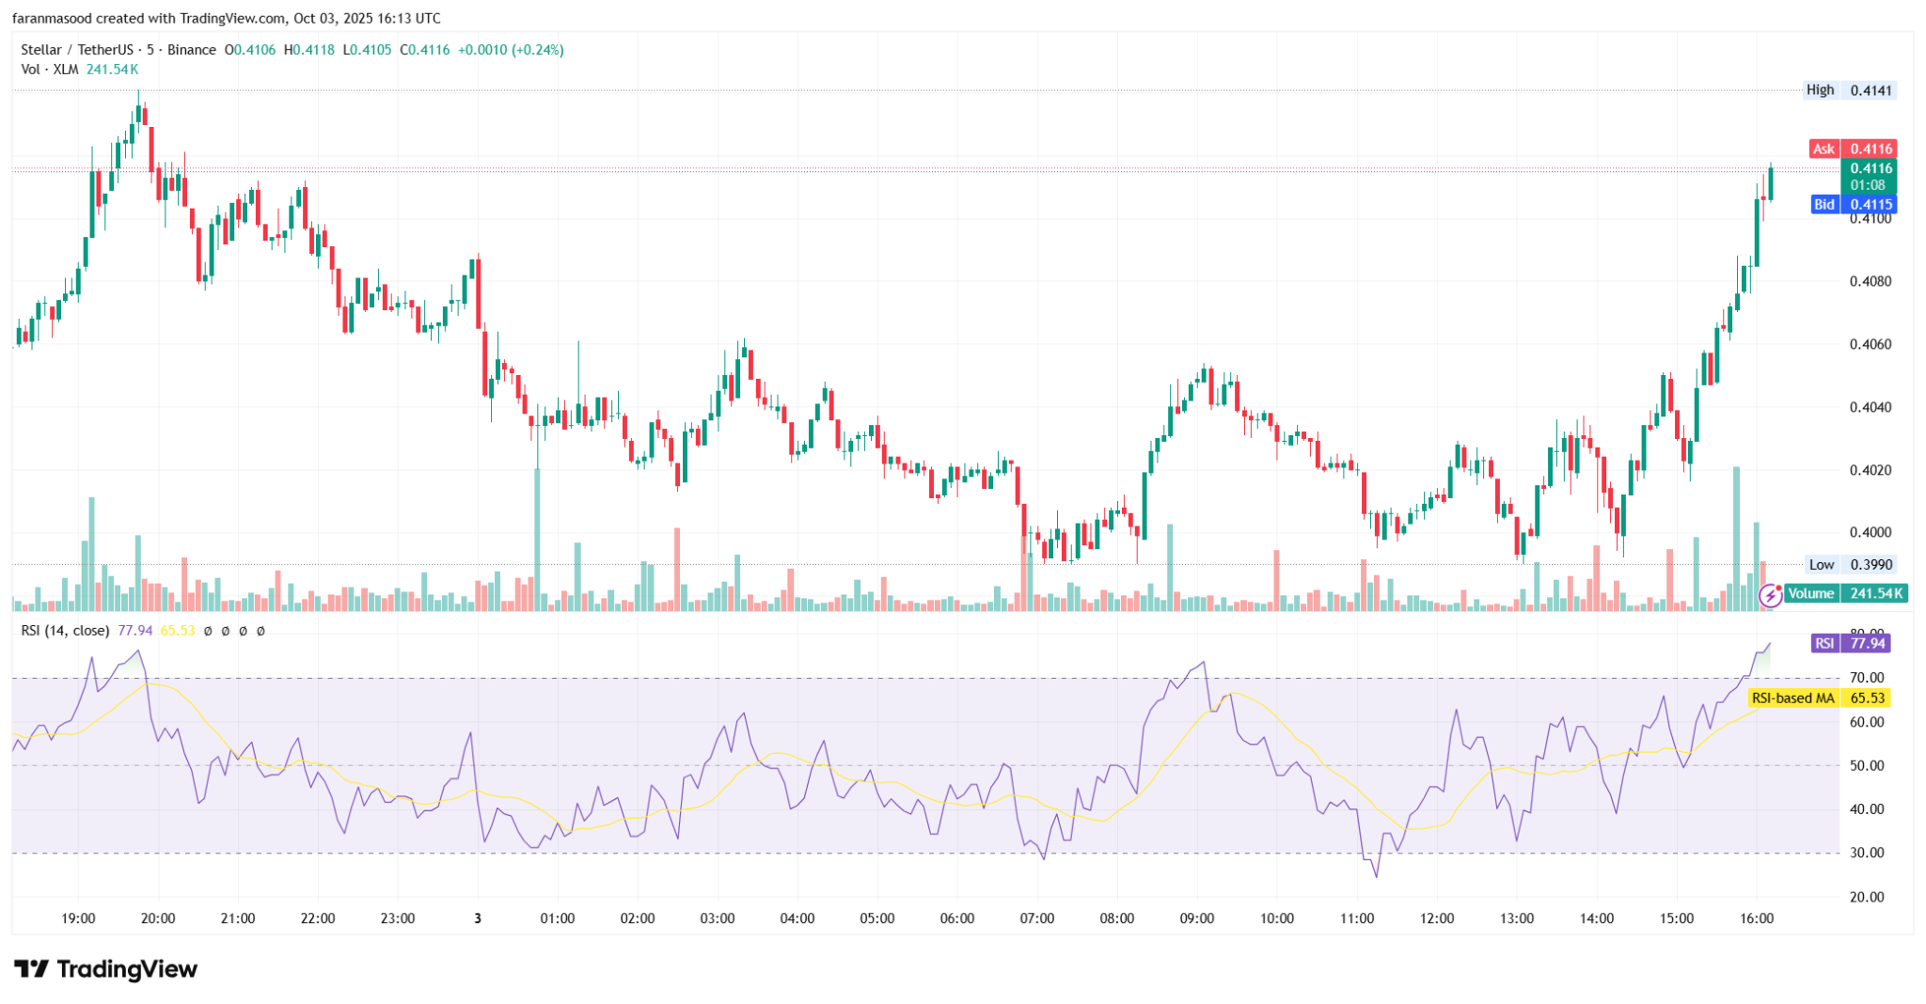
Task: Click the yellow 65.53 value in RSI legend
Action: [178, 631]
